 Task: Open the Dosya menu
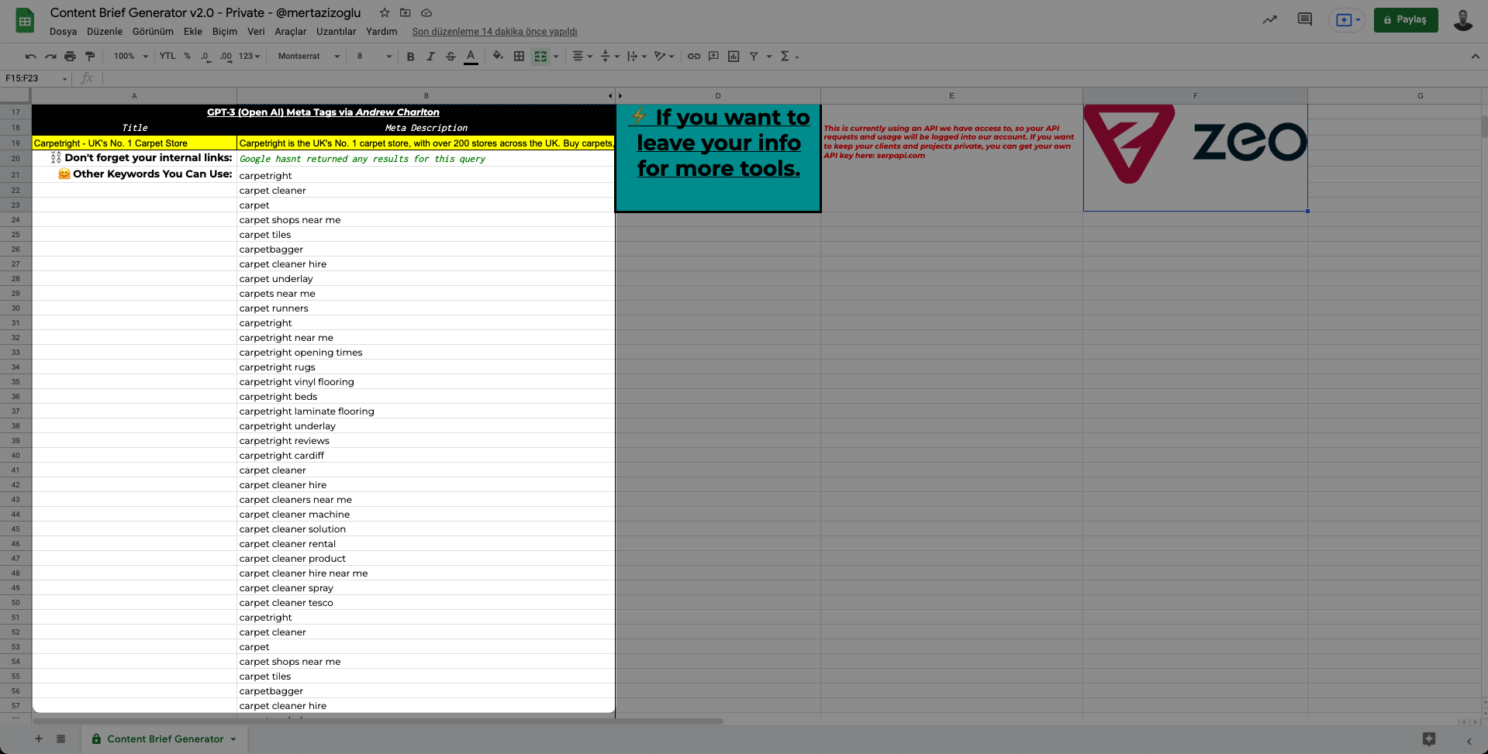pos(63,32)
